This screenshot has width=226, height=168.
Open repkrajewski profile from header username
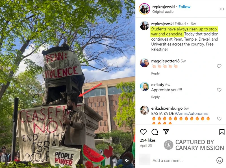click(x=164, y=7)
